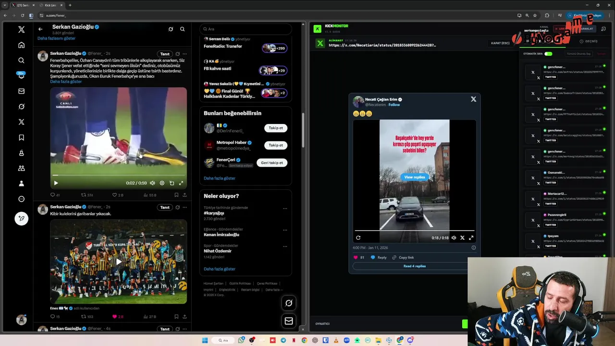Click Tümünü Okundu Say button
The height and width of the screenshot is (346, 615).
point(578,54)
